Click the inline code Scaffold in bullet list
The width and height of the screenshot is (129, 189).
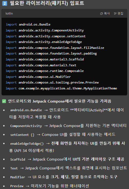[18, 159]
